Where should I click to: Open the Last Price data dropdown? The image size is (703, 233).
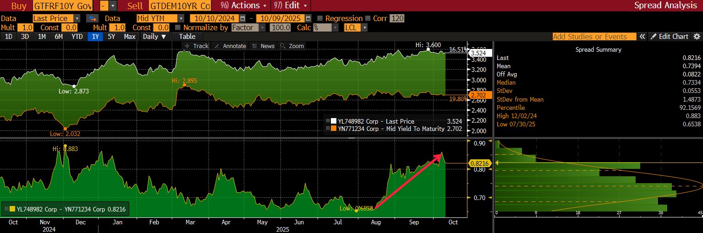click(x=77, y=18)
